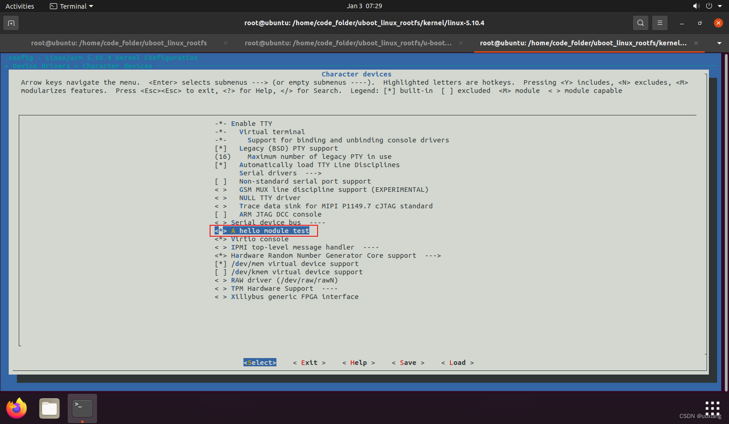Close the kernel terminal tab
729x424 pixels.
coord(696,43)
